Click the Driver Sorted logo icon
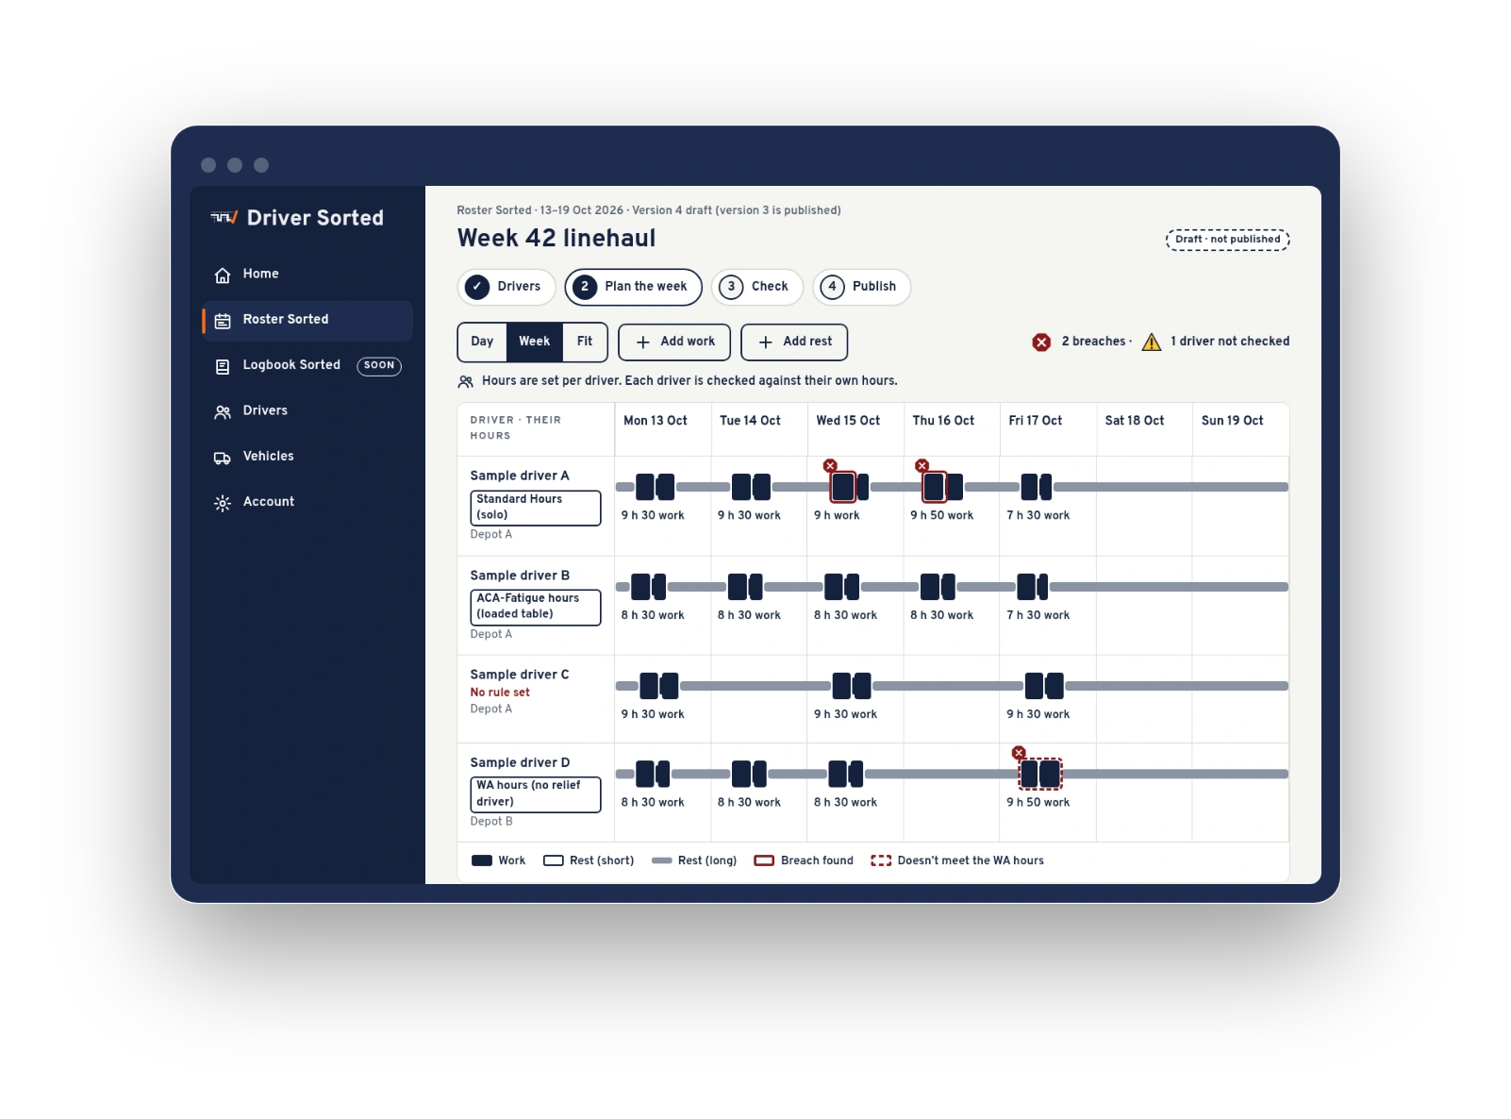The width and height of the screenshot is (1511, 1119). point(224,218)
